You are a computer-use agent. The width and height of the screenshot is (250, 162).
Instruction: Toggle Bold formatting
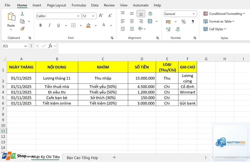click(x=41, y=25)
